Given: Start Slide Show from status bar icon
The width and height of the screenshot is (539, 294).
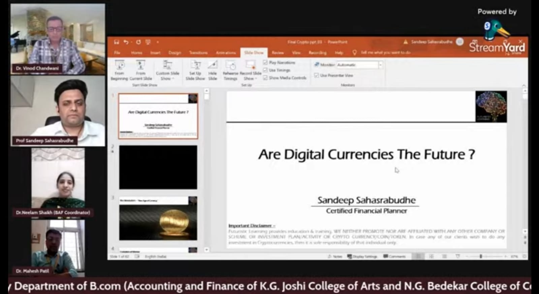Looking at the screenshot, I should click(x=457, y=257).
